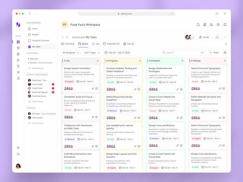Click the Filter button

214,53
